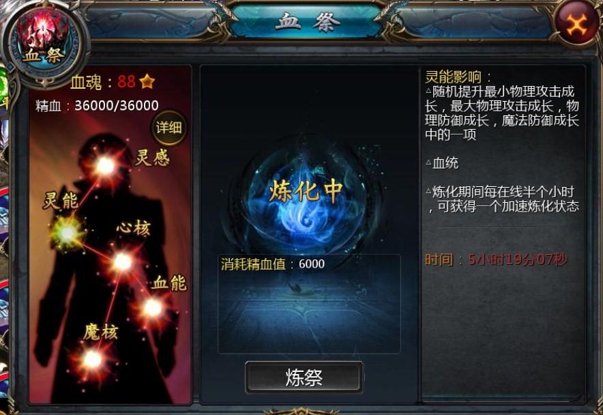Click the gold star beside blood soul 88
Viewport: 603px width, 415px height.
click(147, 81)
